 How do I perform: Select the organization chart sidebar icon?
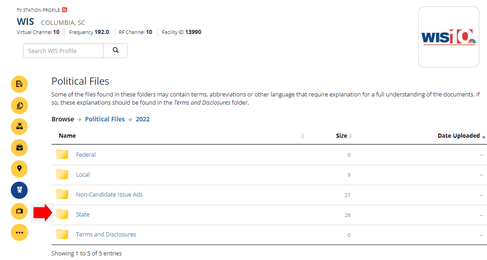(x=19, y=127)
